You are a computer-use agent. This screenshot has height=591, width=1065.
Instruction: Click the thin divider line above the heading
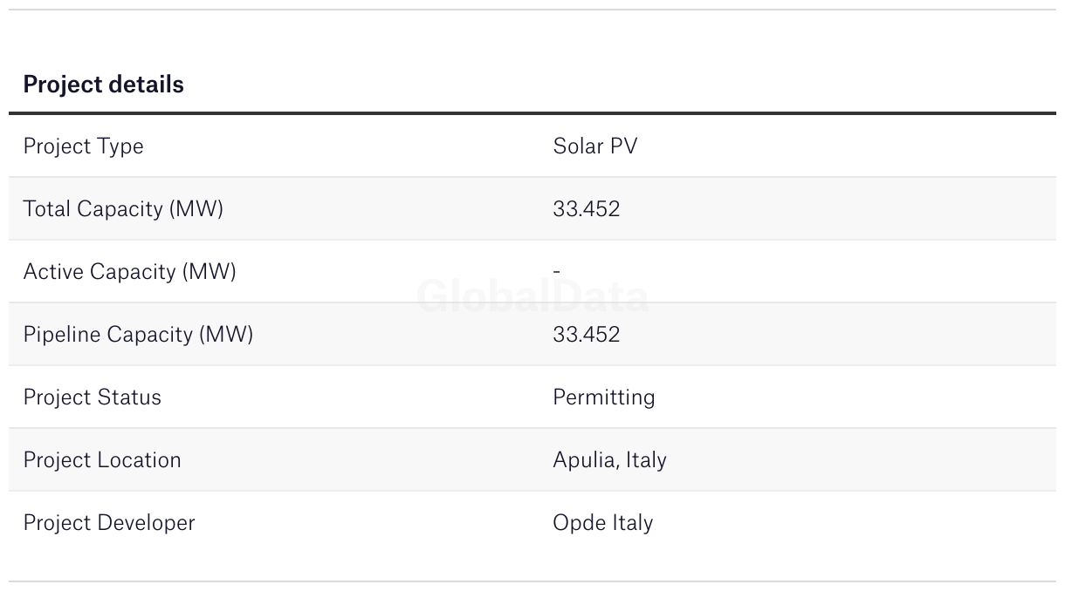532,10
